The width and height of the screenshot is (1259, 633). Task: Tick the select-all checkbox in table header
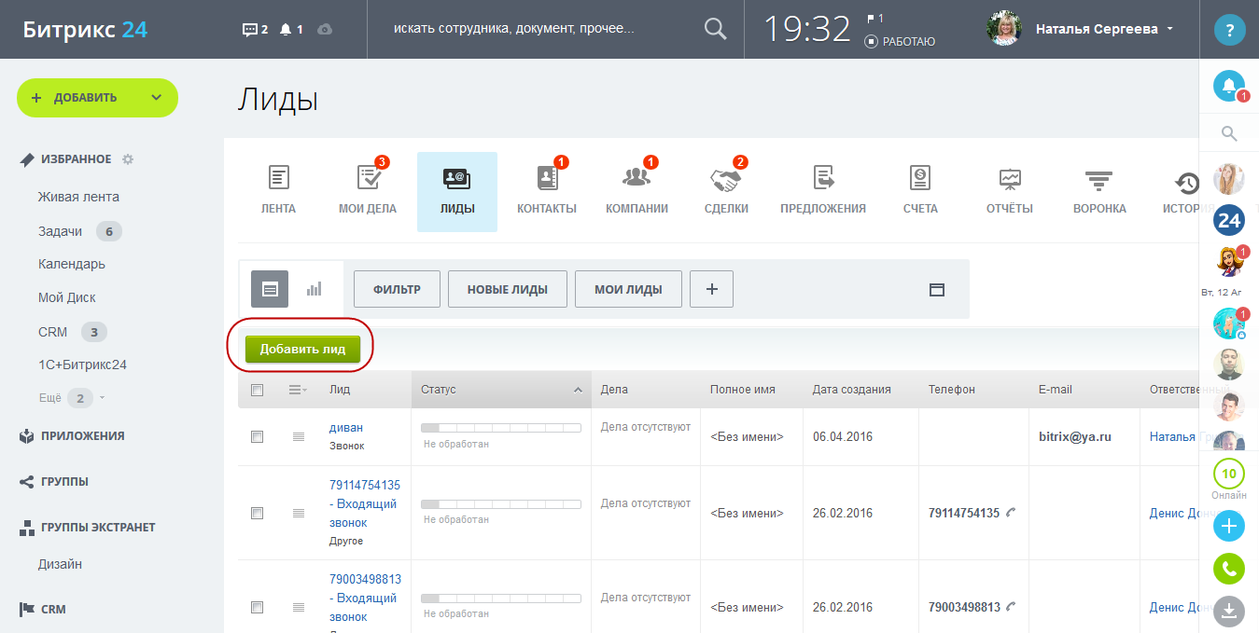[258, 390]
